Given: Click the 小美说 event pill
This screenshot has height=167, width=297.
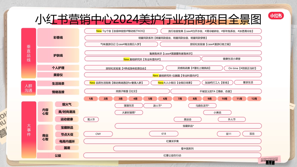Looking at the screenshot, I should 217,113.
